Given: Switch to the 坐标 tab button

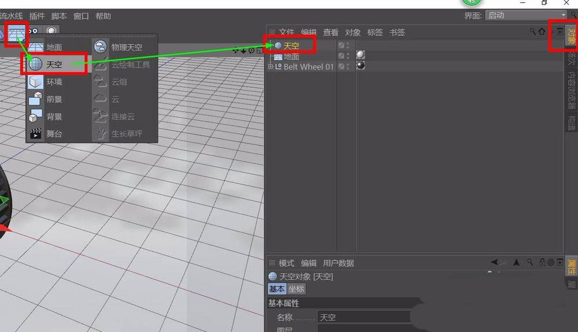Looking at the screenshot, I should coord(296,289).
